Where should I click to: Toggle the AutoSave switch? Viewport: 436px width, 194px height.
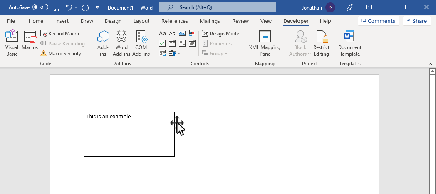[x=40, y=7]
